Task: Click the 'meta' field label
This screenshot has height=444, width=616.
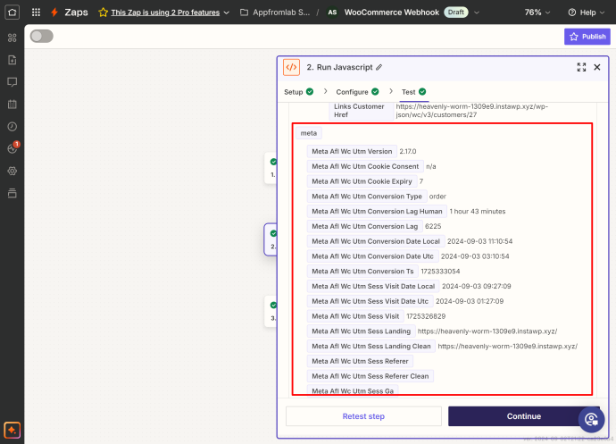Action: point(308,133)
